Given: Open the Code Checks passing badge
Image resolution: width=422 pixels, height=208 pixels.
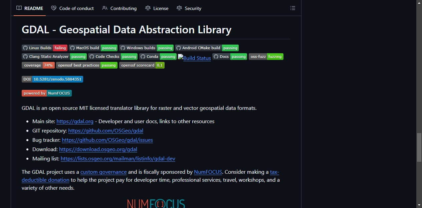Looking at the screenshot, I should click(113, 57).
